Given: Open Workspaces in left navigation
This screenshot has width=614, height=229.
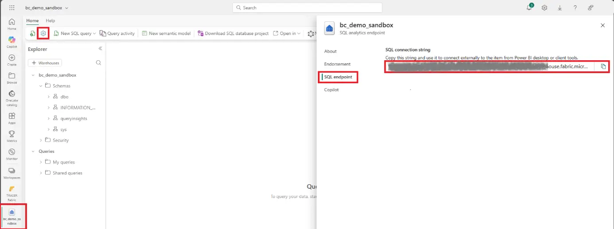Looking at the screenshot, I should [12, 173].
